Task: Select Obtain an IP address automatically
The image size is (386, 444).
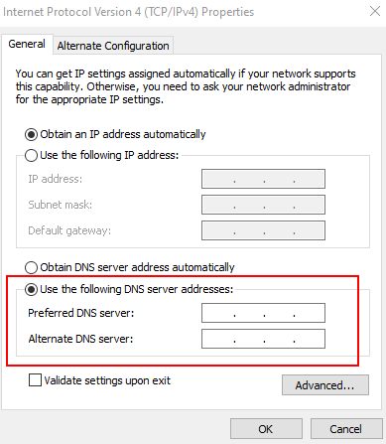Action: 32,134
